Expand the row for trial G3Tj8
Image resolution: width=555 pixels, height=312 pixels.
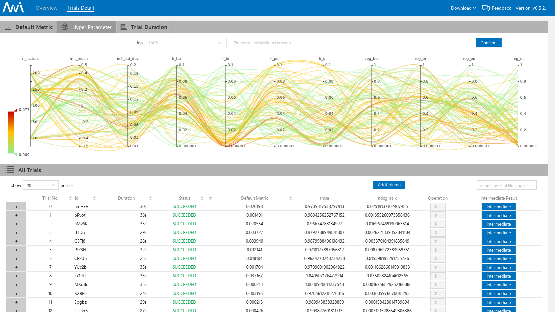16,241
